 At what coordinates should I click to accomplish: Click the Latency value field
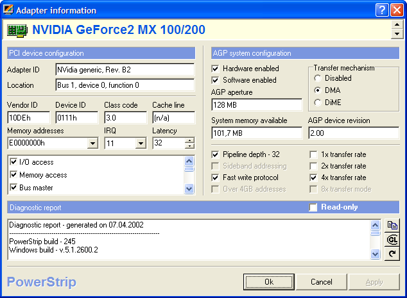tap(169, 143)
